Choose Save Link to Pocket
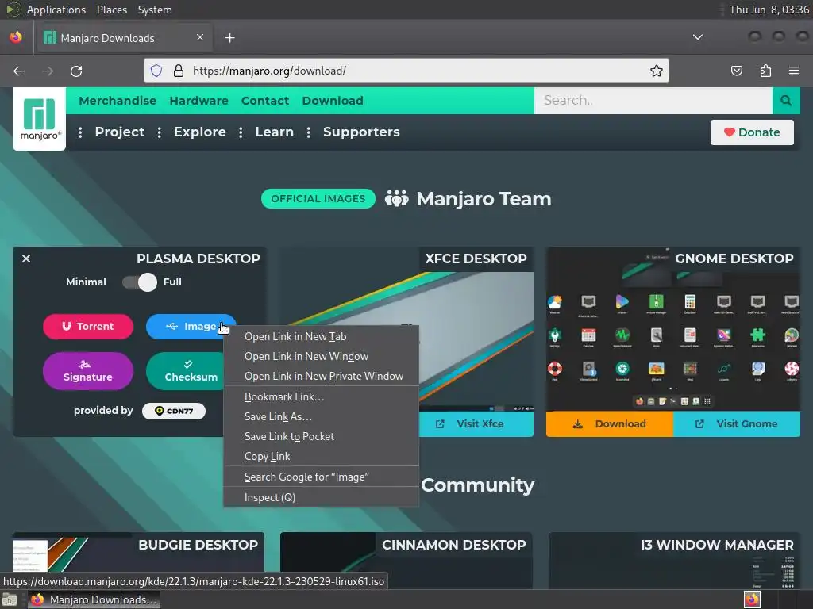The image size is (813, 609). [321, 437]
